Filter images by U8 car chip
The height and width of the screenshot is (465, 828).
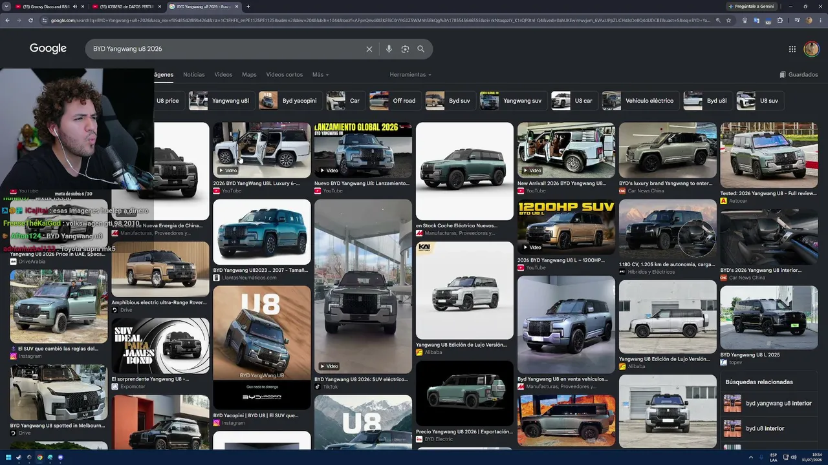point(573,101)
